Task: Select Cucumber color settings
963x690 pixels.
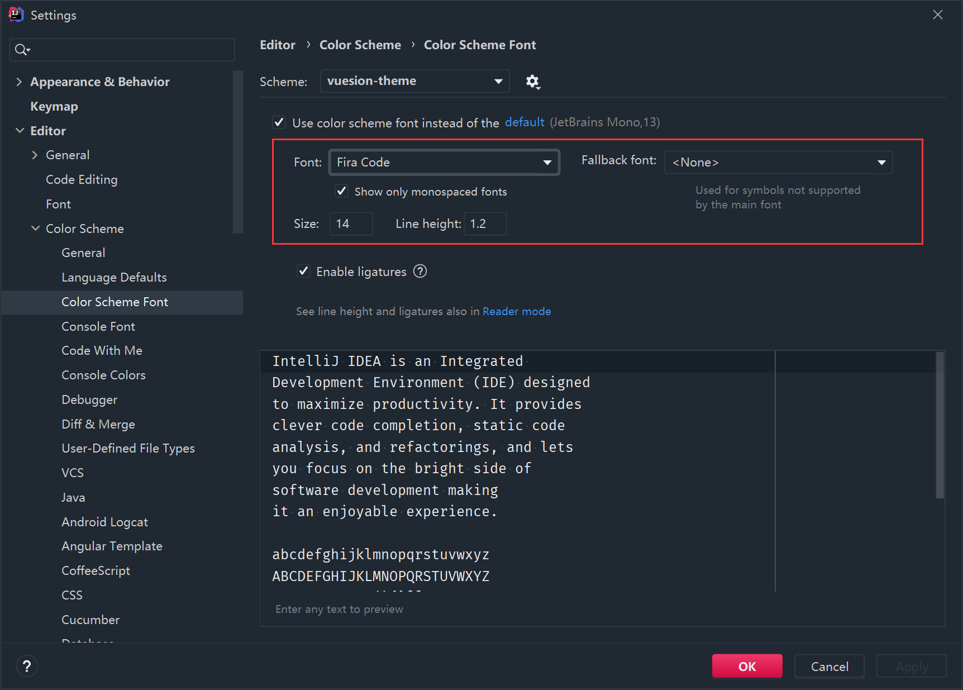Action: point(90,620)
